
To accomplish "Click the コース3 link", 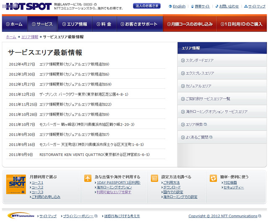I will pos(37,192).
